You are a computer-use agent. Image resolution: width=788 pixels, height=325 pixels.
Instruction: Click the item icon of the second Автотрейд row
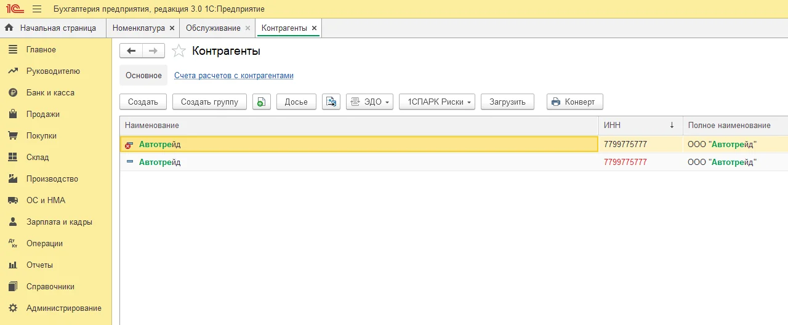tap(129, 162)
